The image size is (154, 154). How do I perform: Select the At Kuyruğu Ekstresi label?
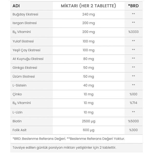28,59
